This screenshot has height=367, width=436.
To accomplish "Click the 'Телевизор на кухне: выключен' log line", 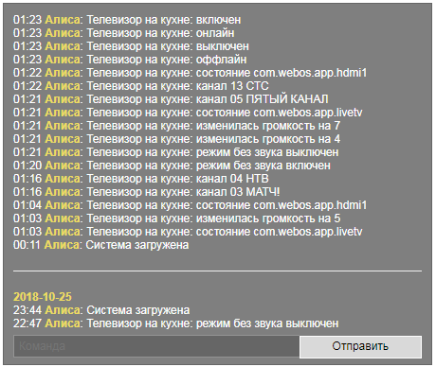I will tap(131, 46).
